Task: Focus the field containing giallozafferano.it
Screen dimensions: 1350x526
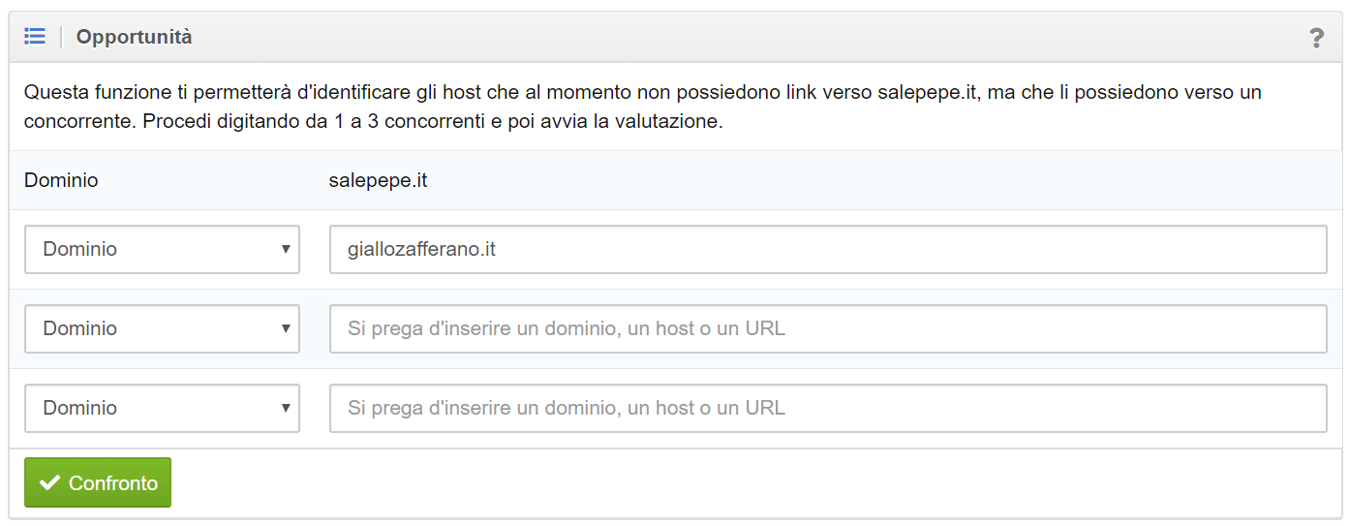Action: (827, 250)
